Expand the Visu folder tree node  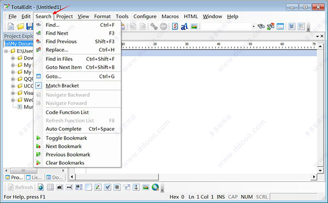click(x=13, y=93)
